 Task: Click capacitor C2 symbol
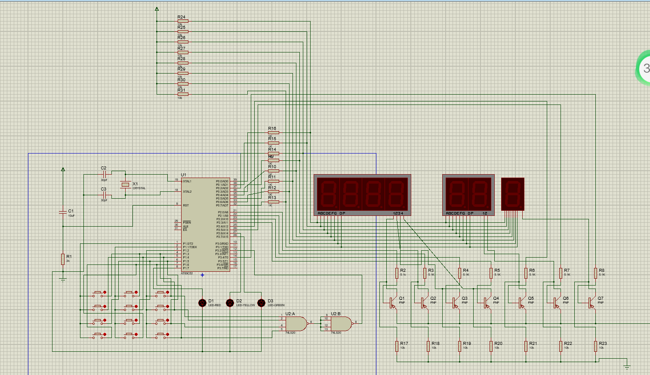point(104,175)
